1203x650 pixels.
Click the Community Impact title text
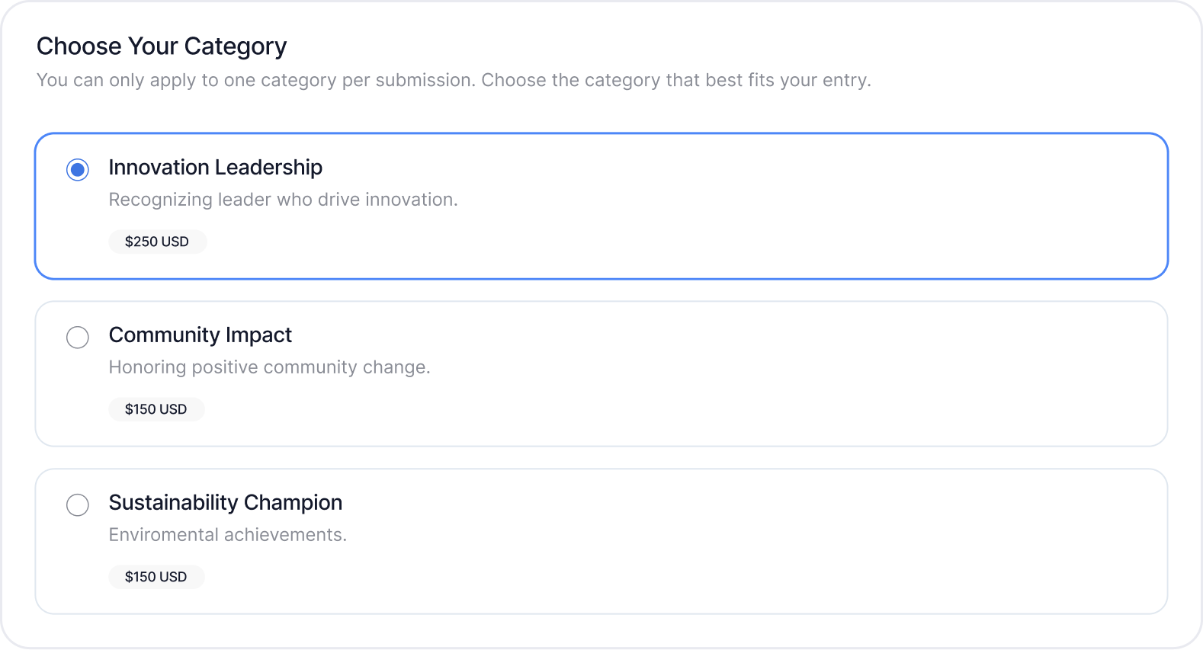coord(200,335)
